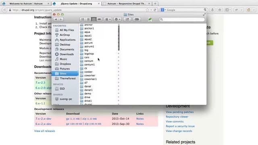This screenshot has width=258, height=145.
Task: Switch Finder to icon view
Action: click(x=83, y=19)
